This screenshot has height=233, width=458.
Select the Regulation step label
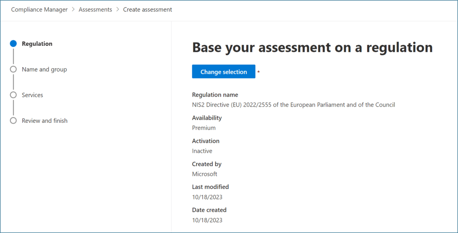click(x=37, y=44)
